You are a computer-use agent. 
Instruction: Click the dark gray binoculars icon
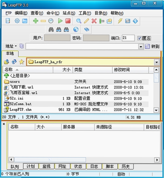pyautogui.click(x=51, y=30)
